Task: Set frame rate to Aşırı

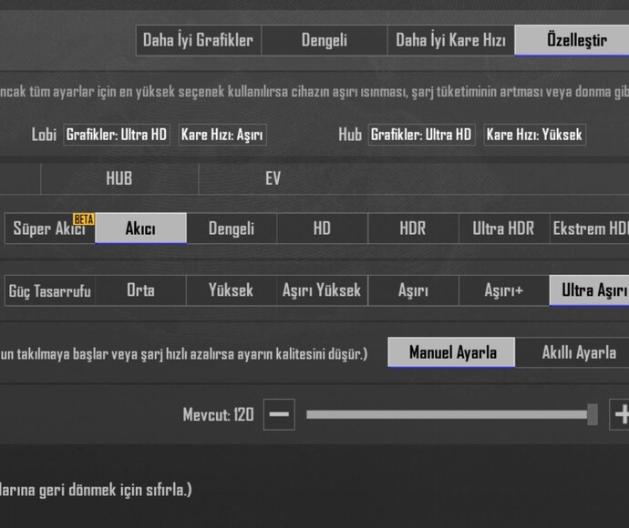Action: click(x=413, y=290)
